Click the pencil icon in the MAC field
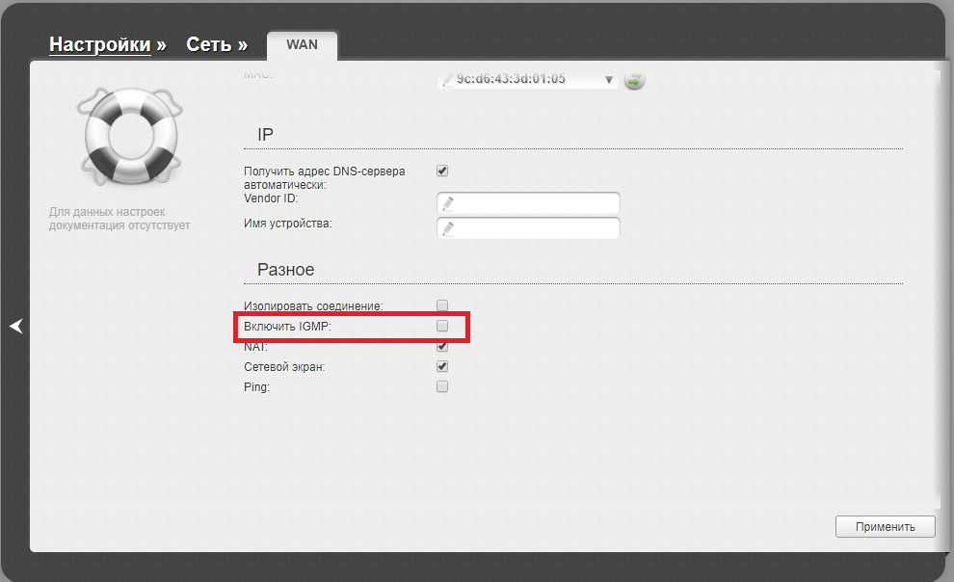This screenshot has height=582, width=954. click(x=448, y=80)
